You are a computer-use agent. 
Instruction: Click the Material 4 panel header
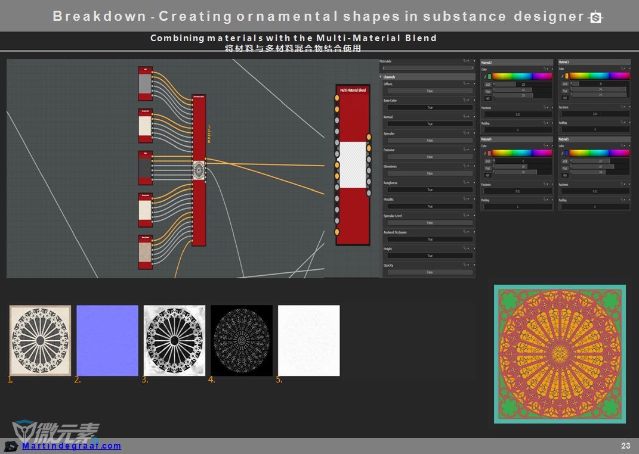(x=516, y=139)
